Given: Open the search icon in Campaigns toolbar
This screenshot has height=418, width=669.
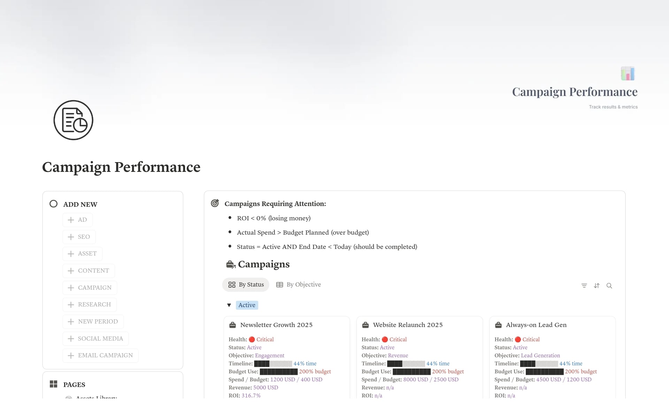Looking at the screenshot, I should [609, 286].
